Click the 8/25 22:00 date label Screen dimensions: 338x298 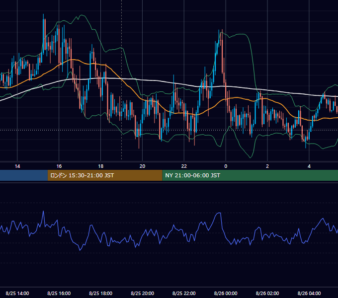tap(184, 293)
